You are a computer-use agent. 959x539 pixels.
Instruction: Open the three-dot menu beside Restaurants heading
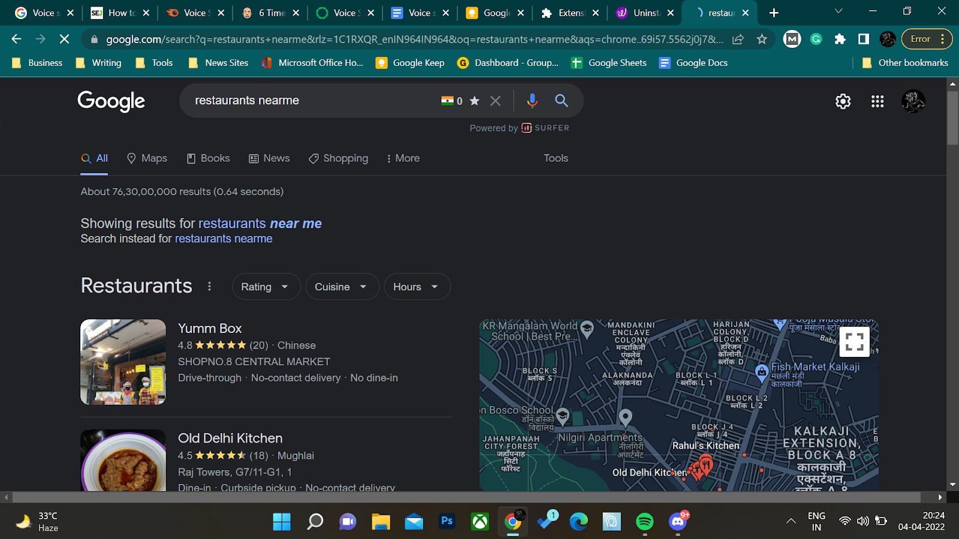[x=209, y=286]
